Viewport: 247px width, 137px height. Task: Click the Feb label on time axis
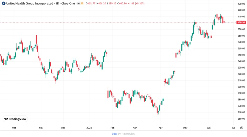113,128
